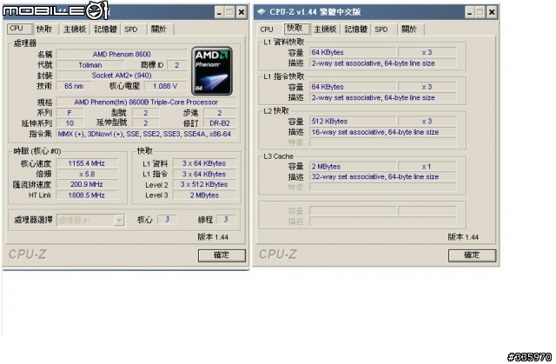Open the 主機板 tab in left window

pyautogui.click(x=75, y=29)
